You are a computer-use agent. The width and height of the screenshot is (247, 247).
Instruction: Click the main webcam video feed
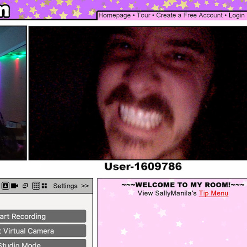[137, 93]
